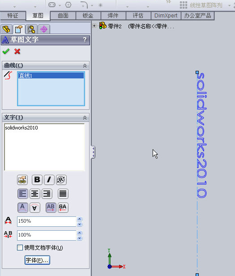Open the ConfigurationManager tab icon

(31, 29)
